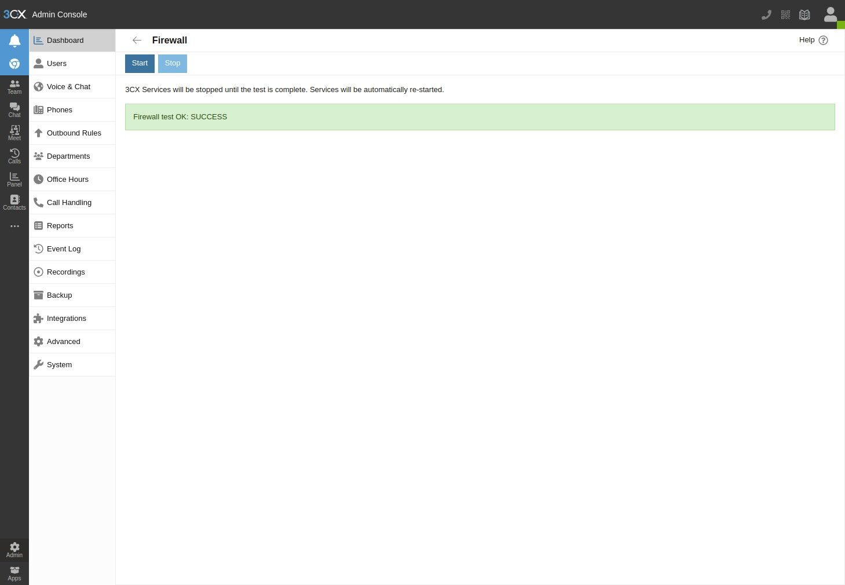
Task: Open Phones section
Action: (x=72, y=110)
